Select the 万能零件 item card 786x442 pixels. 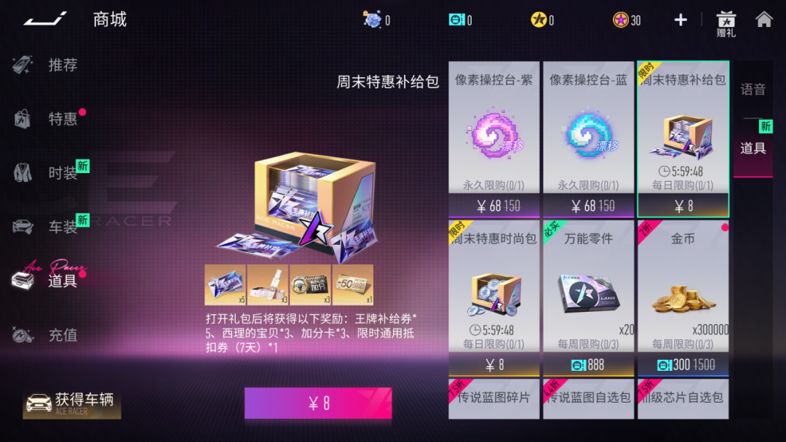(x=589, y=298)
